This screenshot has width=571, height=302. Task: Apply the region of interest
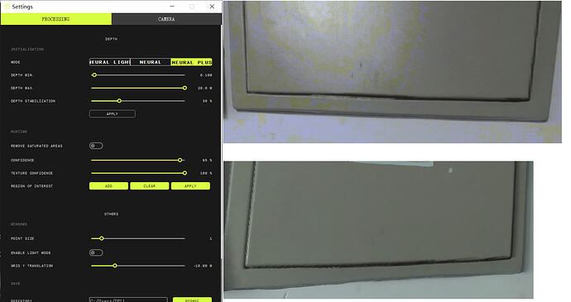190,186
